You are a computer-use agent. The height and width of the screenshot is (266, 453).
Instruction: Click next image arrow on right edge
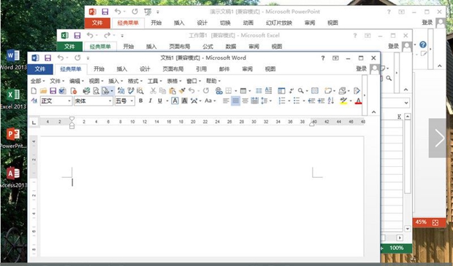[x=439, y=138]
